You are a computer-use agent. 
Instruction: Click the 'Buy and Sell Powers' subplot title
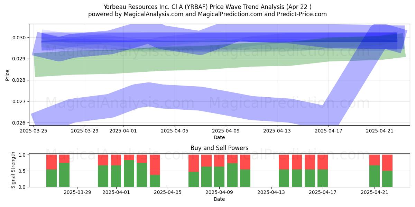click(x=219, y=148)
